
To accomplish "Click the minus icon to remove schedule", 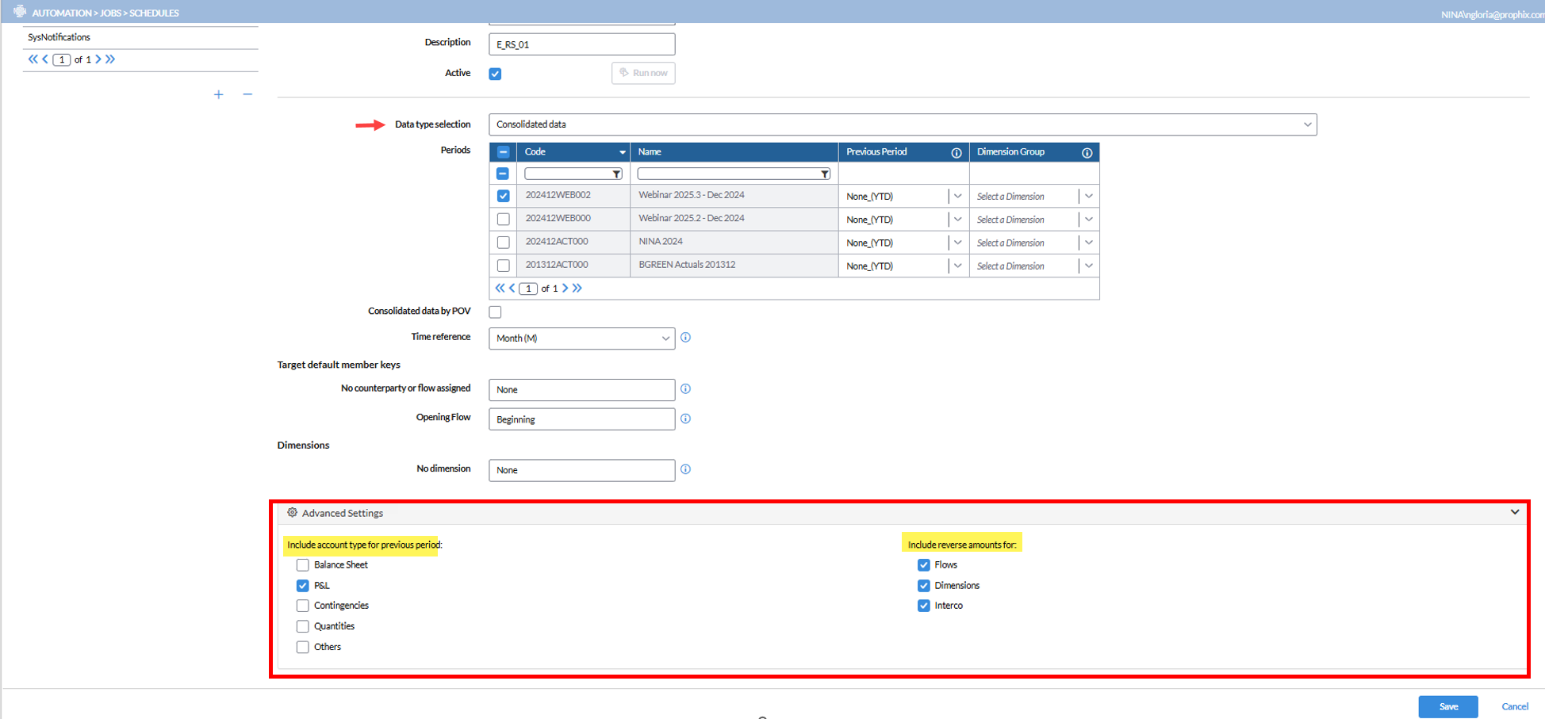I will click(247, 95).
